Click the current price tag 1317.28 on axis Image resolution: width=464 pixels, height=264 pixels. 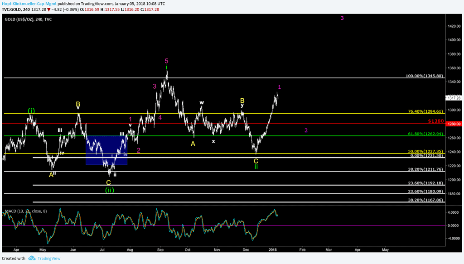(x=453, y=98)
